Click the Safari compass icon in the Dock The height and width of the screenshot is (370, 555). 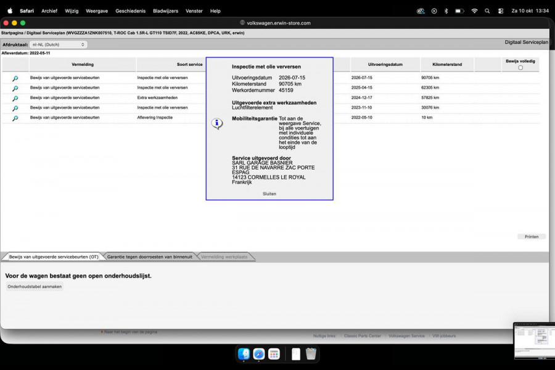pyautogui.click(x=259, y=353)
